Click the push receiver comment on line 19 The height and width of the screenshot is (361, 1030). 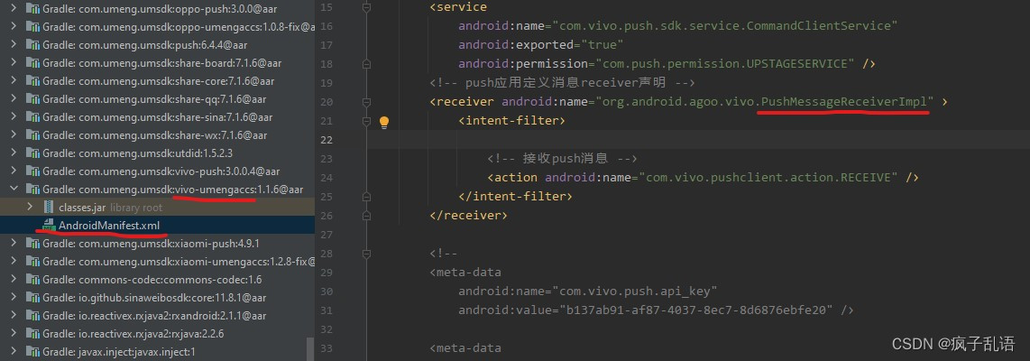pos(562,83)
